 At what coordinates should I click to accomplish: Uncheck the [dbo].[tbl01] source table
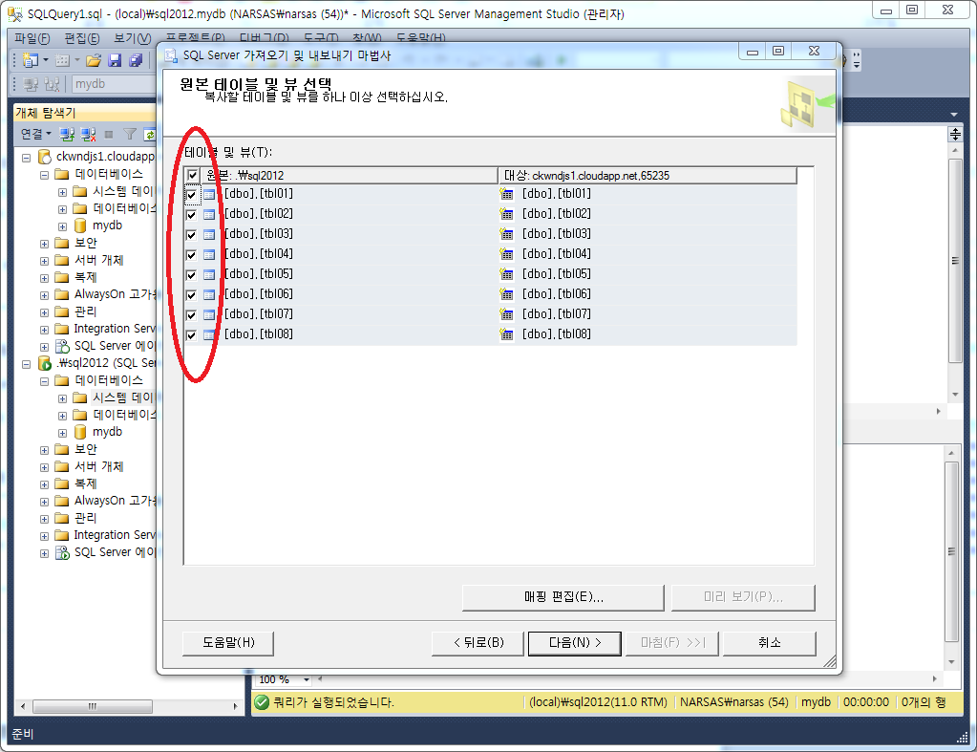tap(191, 195)
